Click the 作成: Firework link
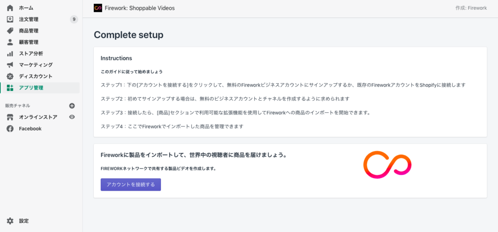Viewport: 498px width, 232px height. tap(471, 8)
